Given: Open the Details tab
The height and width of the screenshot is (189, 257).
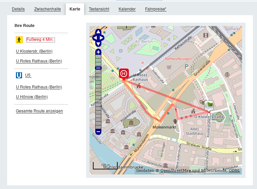Looking at the screenshot, I should [18, 9].
